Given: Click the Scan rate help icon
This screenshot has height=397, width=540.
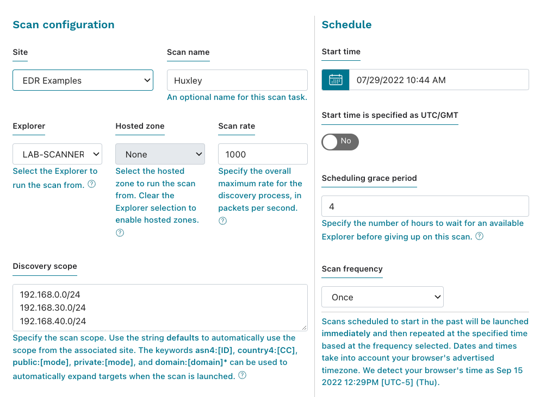Looking at the screenshot, I should point(222,220).
